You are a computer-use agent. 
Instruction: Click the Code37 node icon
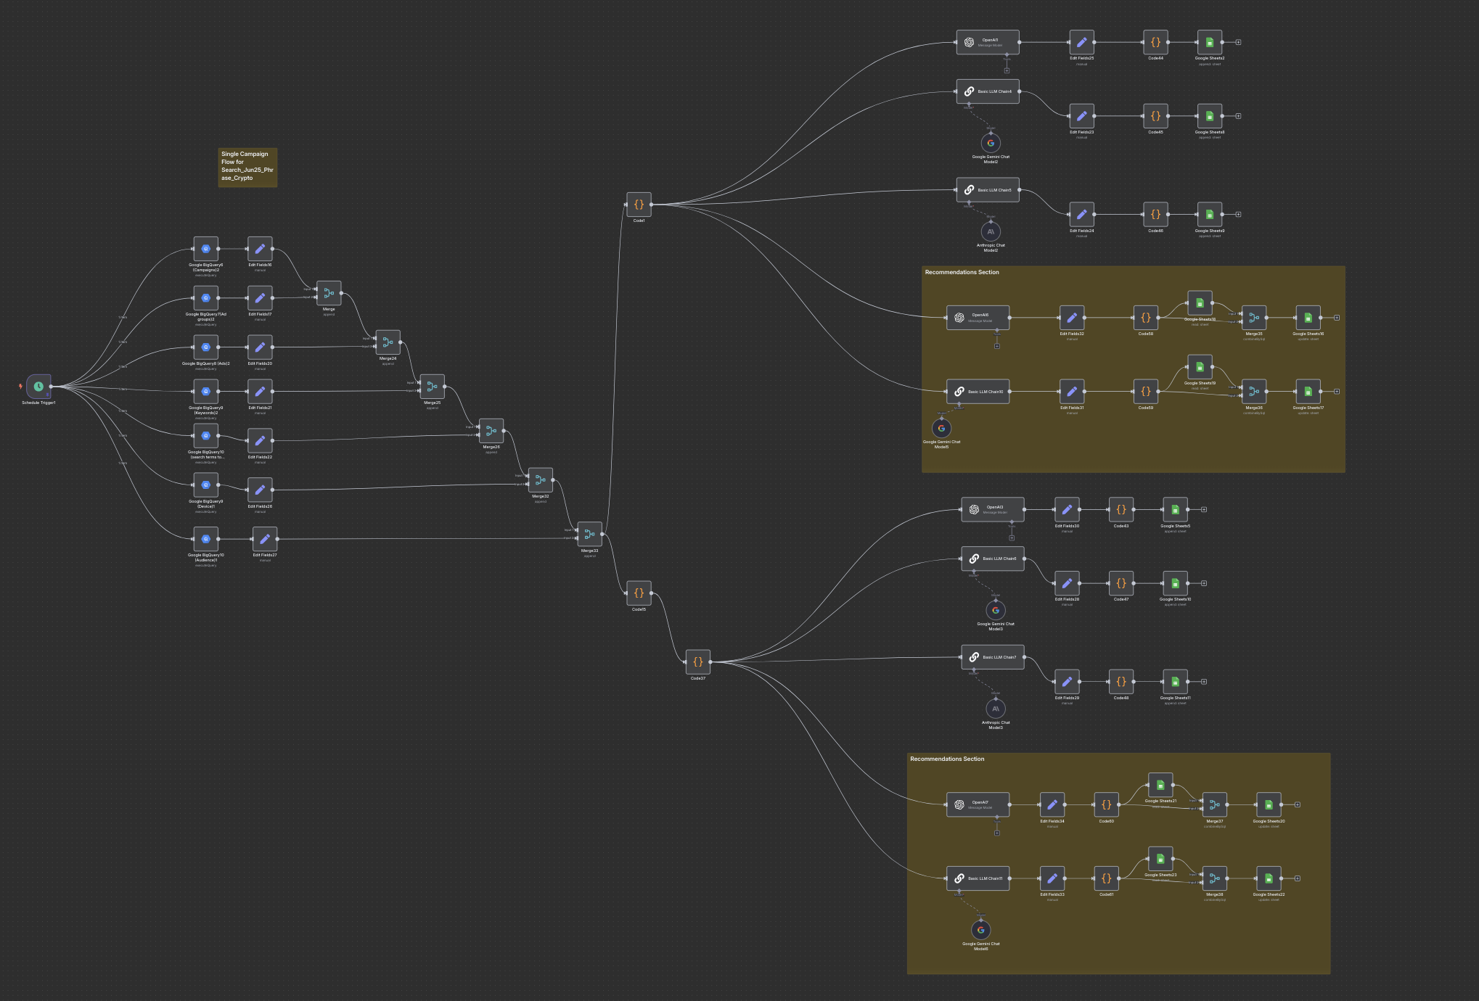(697, 662)
